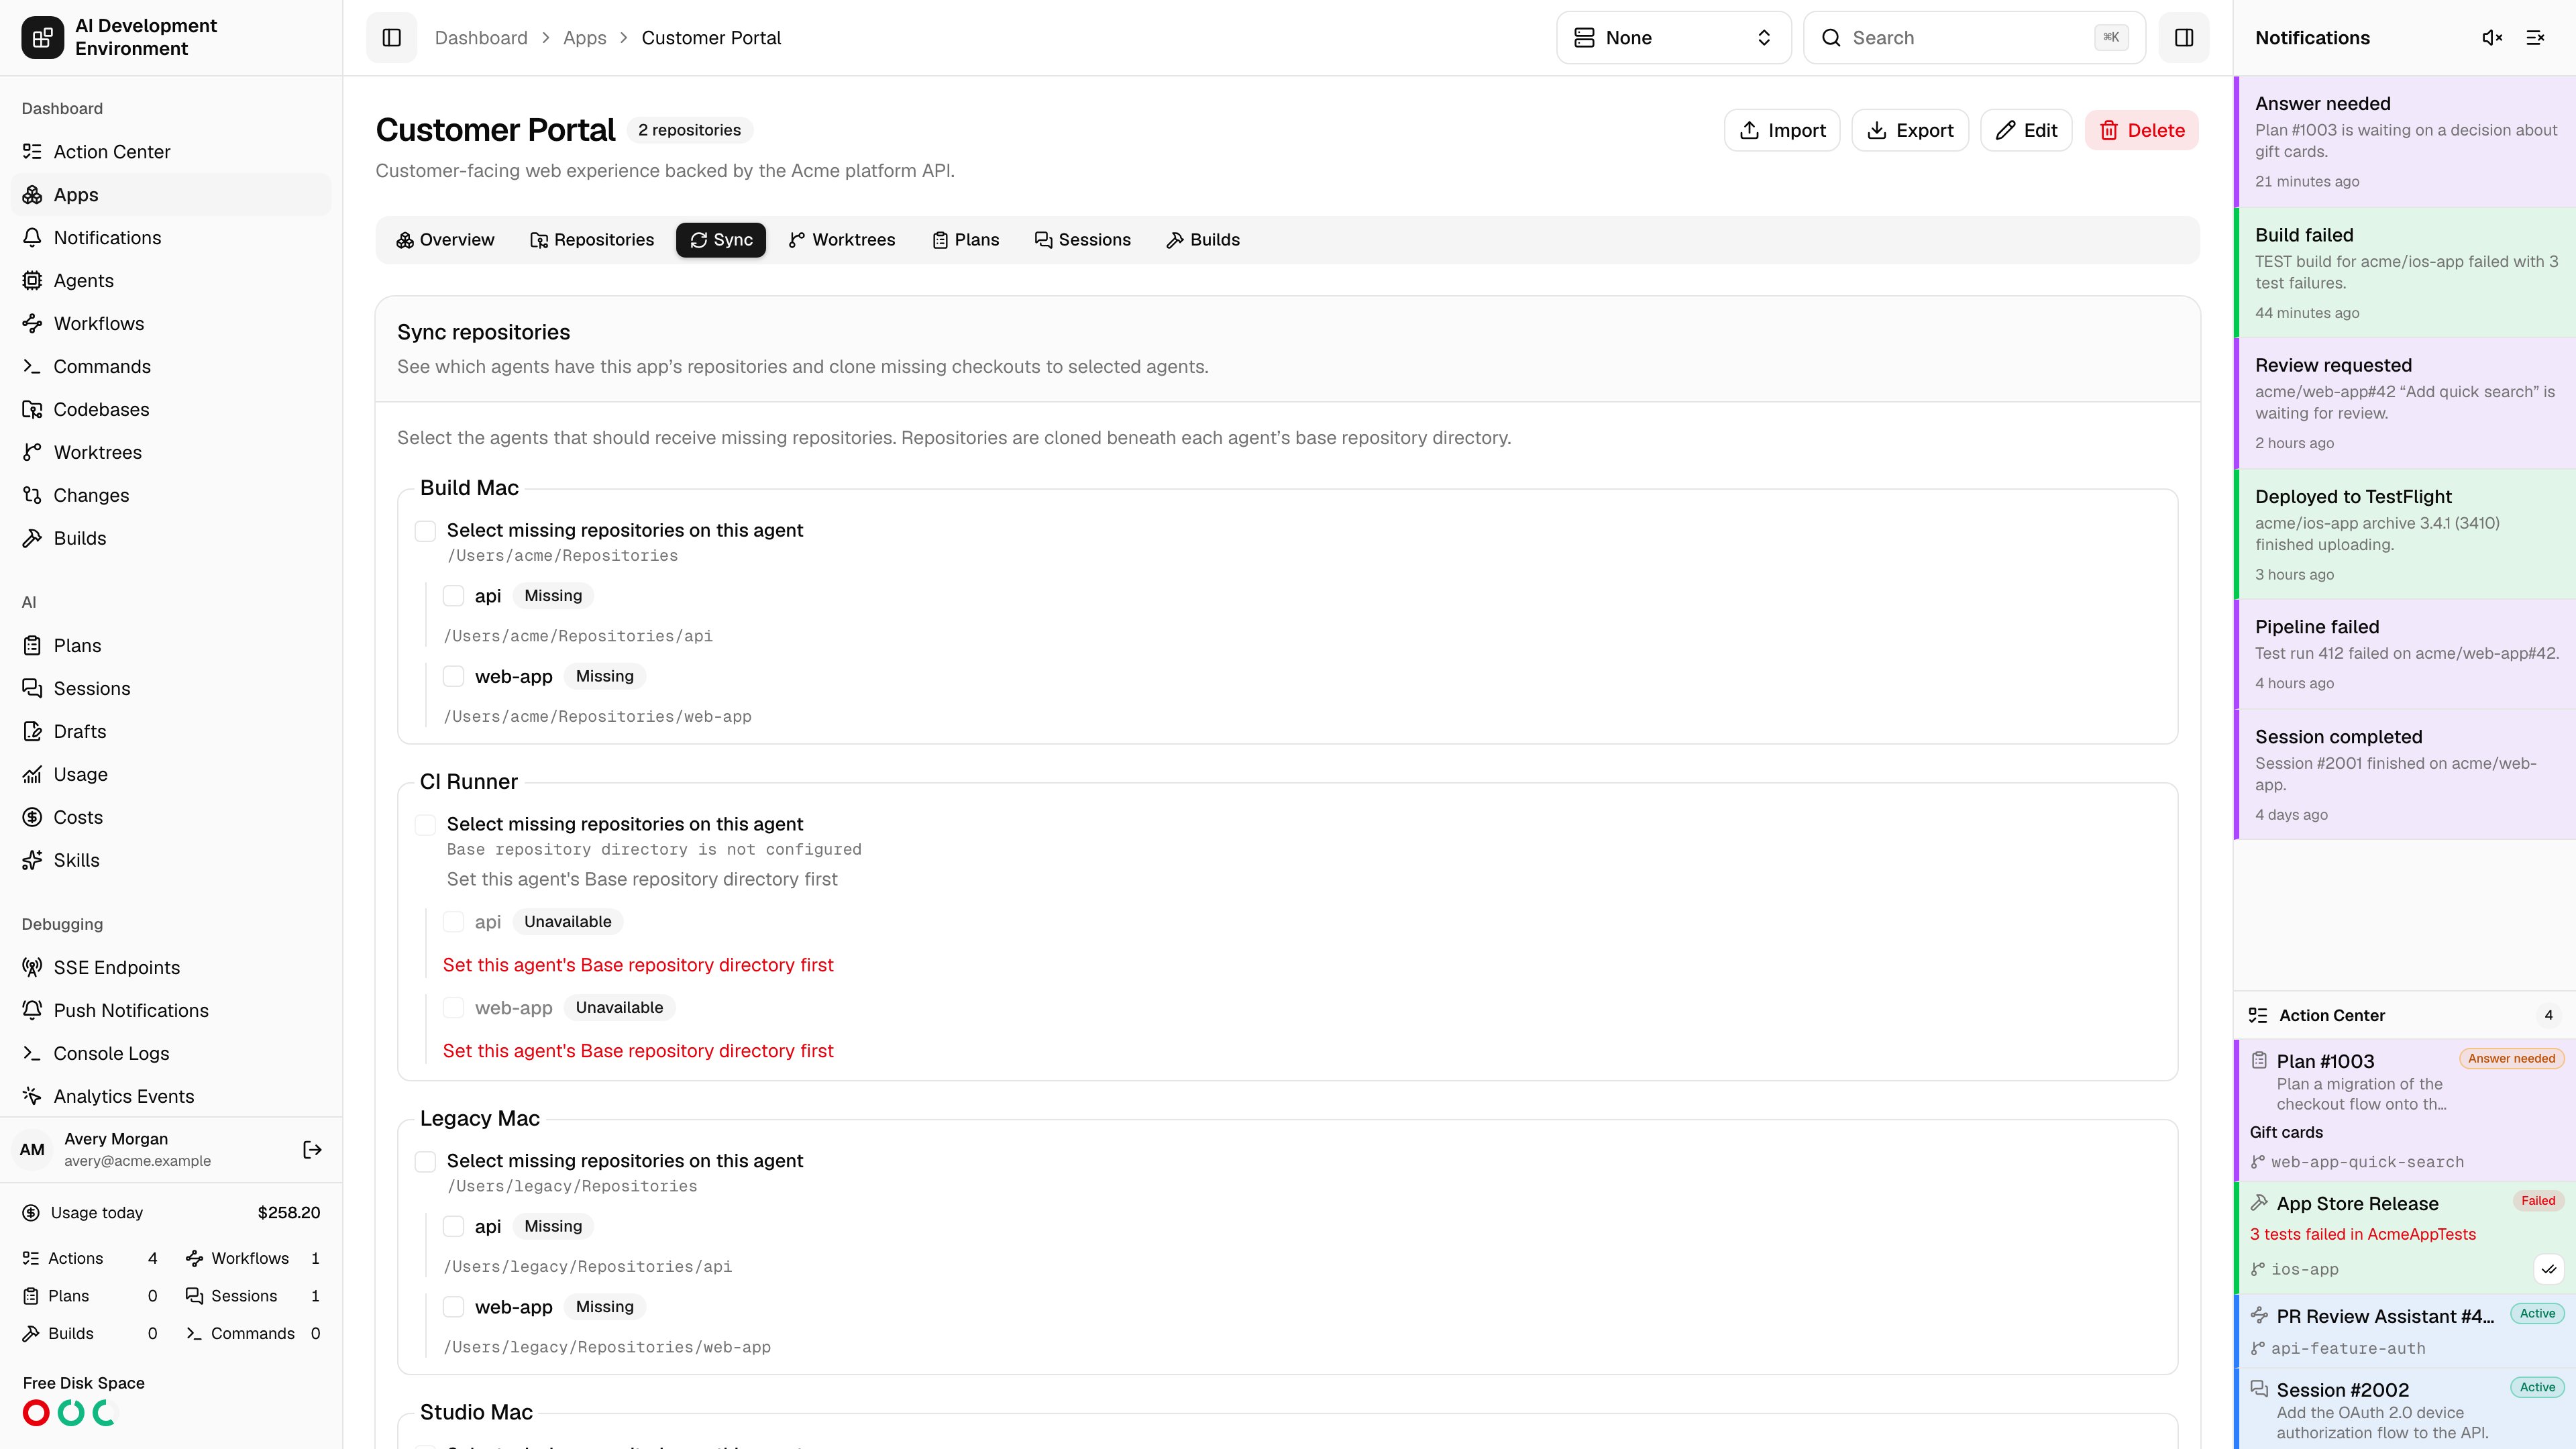
Task: Click the Edit button
Action: click(2026, 130)
